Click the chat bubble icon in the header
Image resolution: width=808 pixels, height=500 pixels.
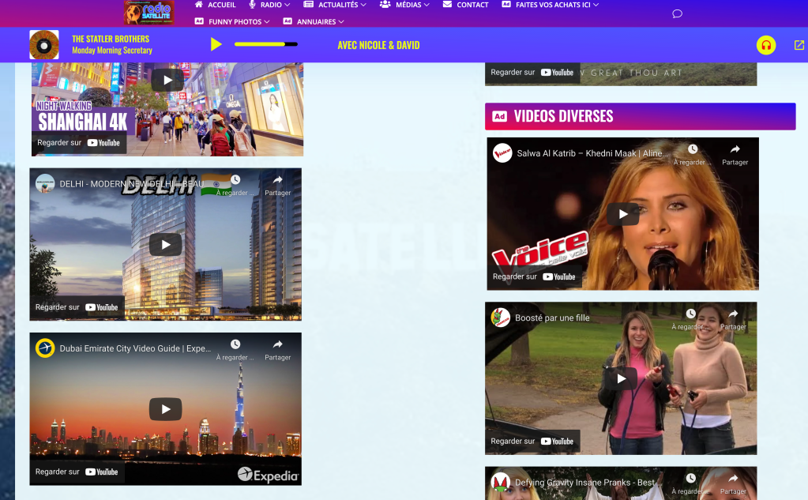point(677,14)
